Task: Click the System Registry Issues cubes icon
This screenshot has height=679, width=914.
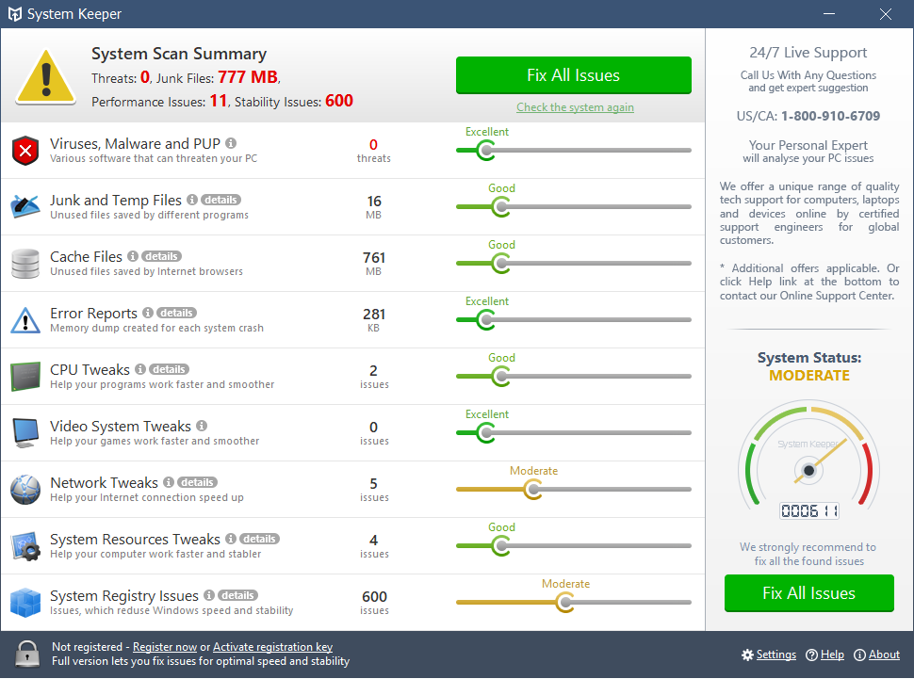Action: point(25,603)
